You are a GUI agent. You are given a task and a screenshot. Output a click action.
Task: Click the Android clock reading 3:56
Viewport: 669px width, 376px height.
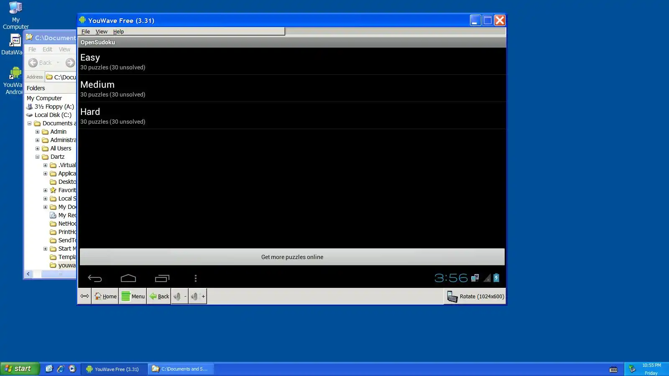(x=451, y=278)
